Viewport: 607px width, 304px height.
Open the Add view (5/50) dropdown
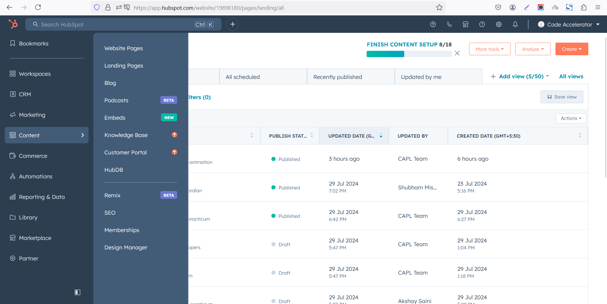tap(520, 76)
